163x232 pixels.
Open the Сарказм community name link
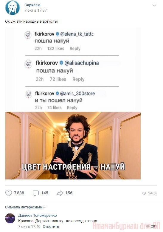(32, 5)
